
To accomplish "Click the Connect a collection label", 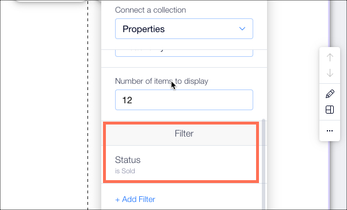I will [x=151, y=10].
